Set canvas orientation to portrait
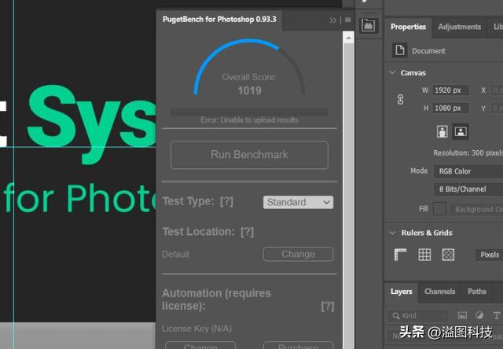Viewport: 503px width, 349px height. click(442, 131)
